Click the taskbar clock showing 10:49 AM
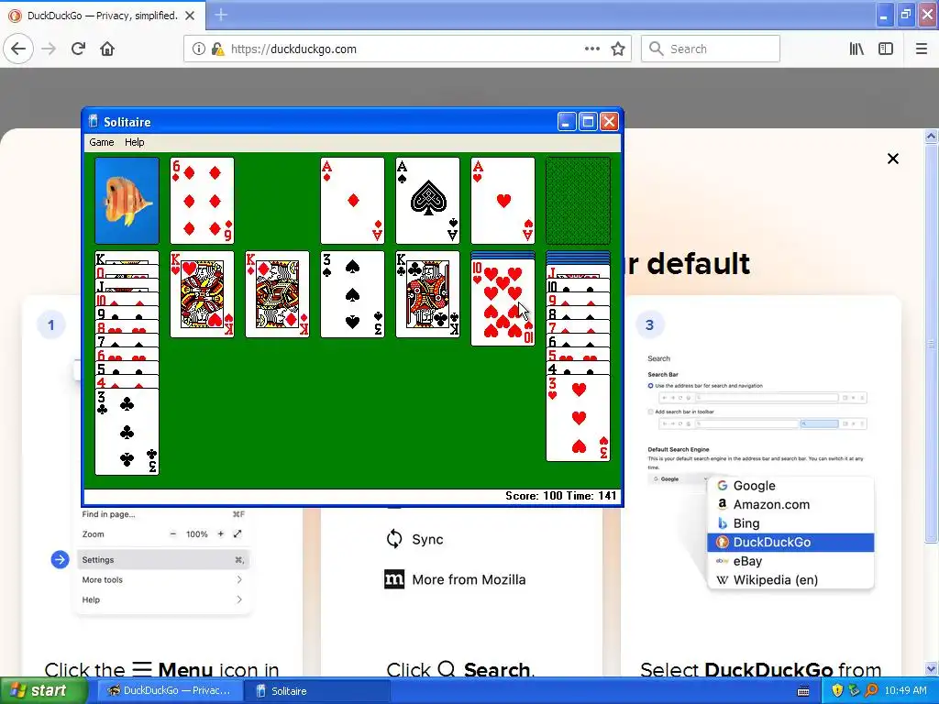Image resolution: width=939 pixels, height=704 pixels. pos(905,691)
